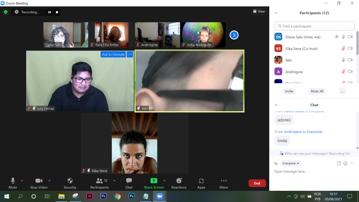
Task: Click the participants list scrollbar
Action: [358, 43]
